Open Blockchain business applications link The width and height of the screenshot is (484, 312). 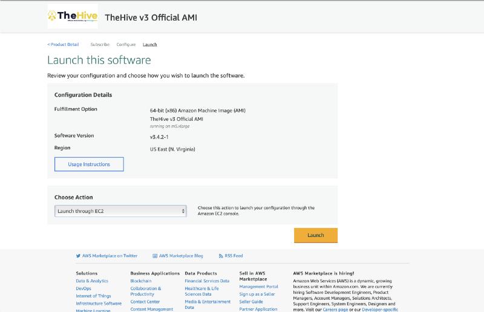[x=141, y=281]
